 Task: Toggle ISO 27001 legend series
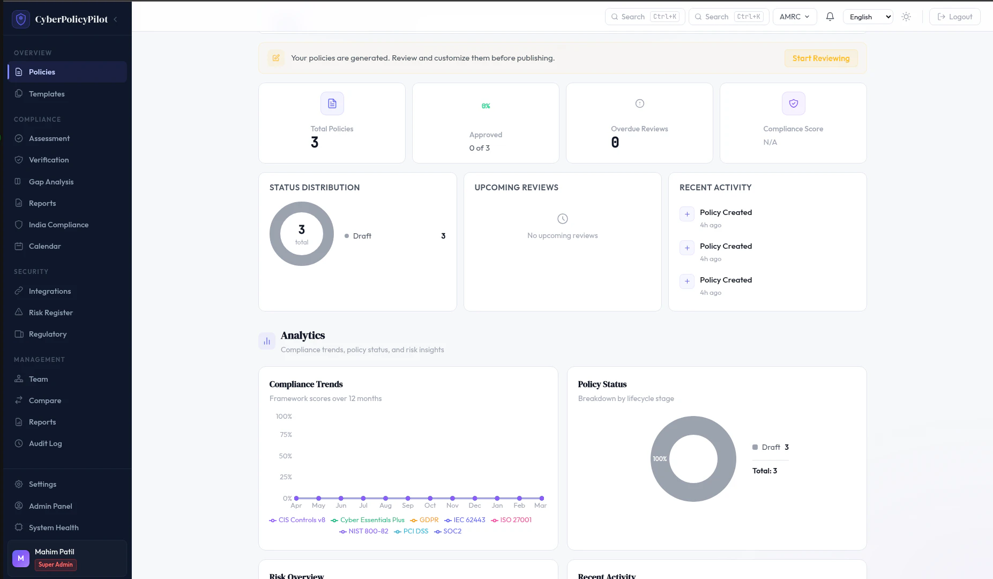point(511,520)
